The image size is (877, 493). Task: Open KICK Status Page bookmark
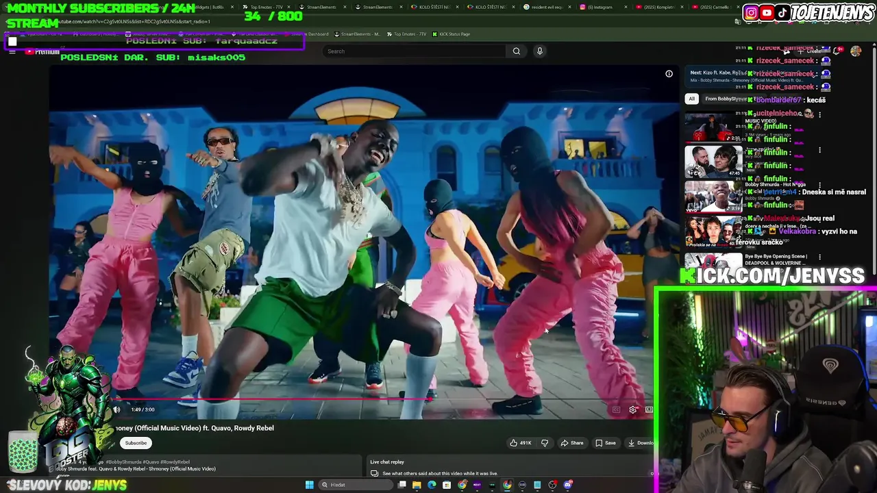452,34
